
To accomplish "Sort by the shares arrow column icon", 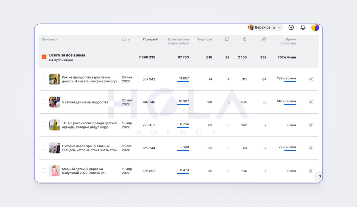I will click(x=264, y=39).
